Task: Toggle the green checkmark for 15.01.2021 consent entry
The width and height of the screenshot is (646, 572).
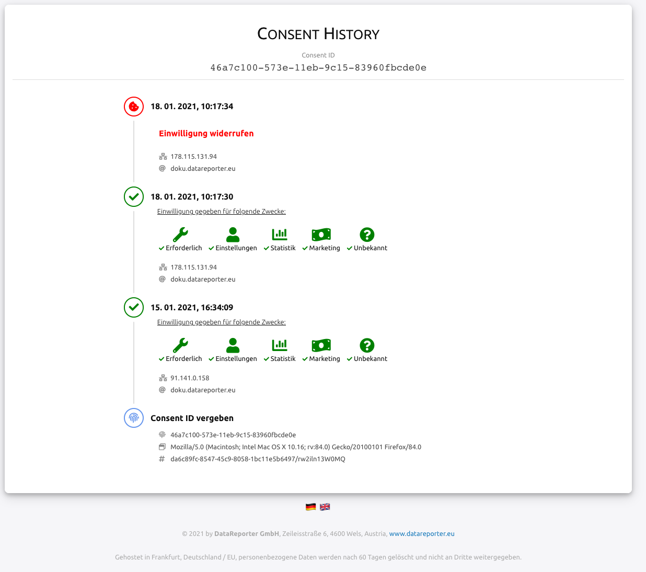Action: pyautogui.click(x=133, y=308)
